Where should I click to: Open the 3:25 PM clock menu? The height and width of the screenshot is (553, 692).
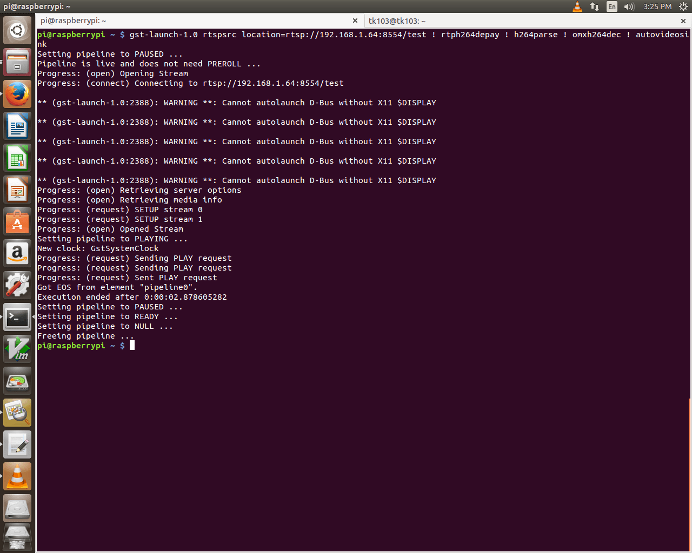(657, 6)
